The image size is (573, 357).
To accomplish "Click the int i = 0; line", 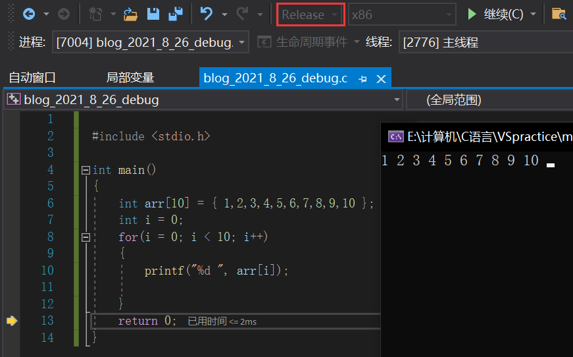I will click(151, 220).
